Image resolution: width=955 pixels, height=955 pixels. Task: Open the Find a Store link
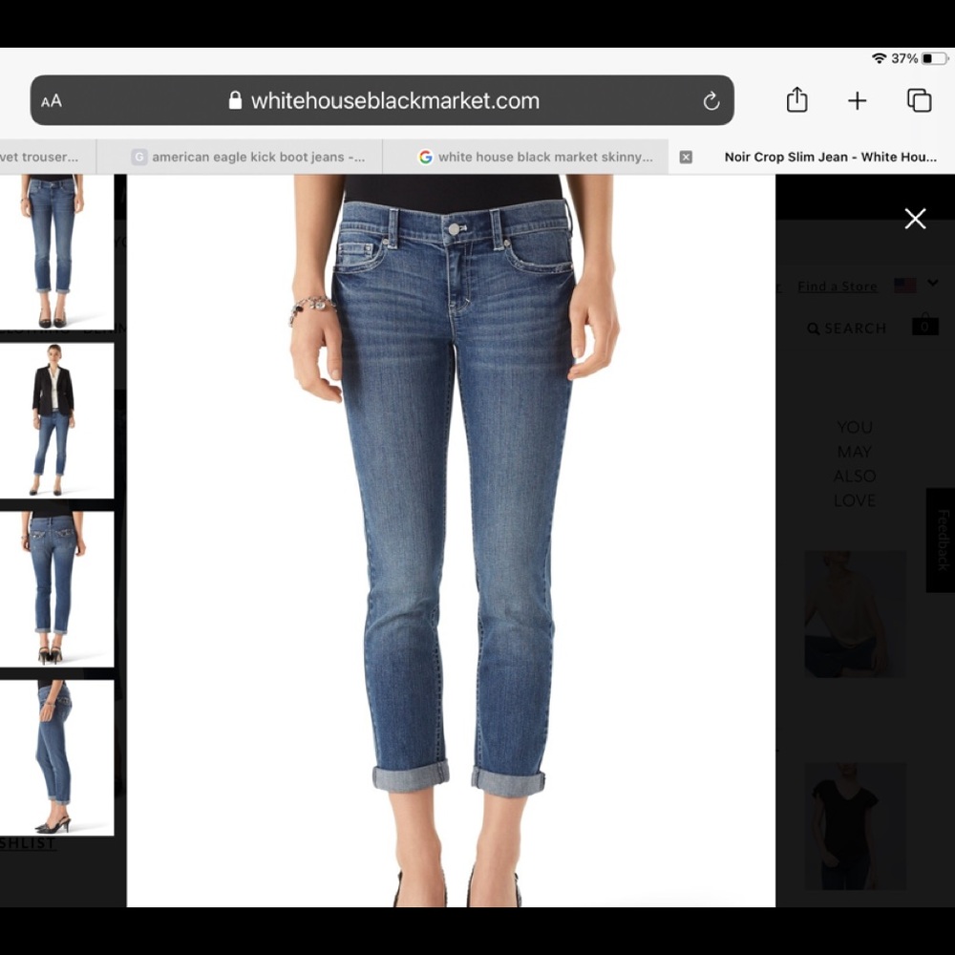point(838,286)
